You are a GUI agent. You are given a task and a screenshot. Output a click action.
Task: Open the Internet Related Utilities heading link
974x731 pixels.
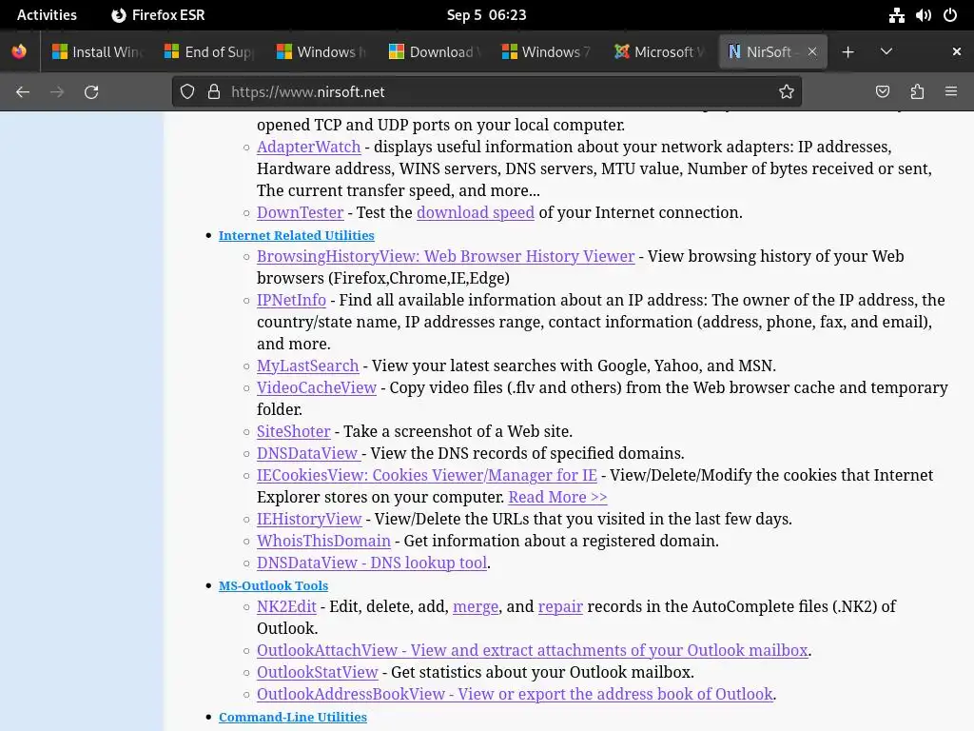coord(297,236)
